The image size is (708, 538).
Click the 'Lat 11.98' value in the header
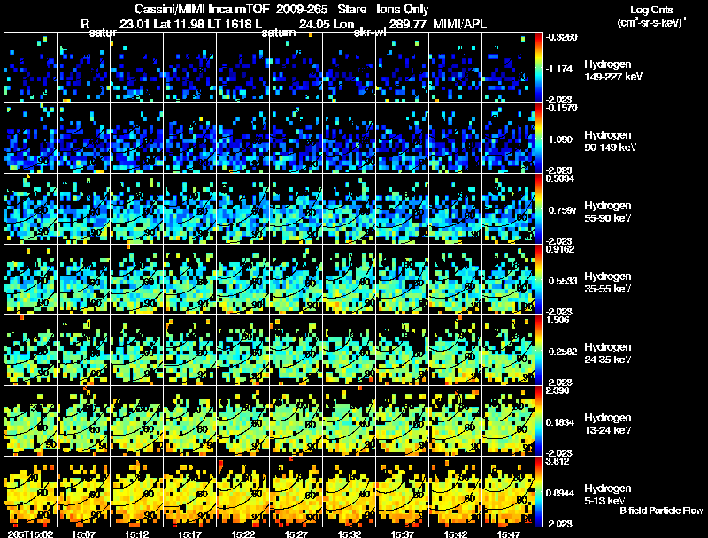pyautogui.click(x=179, y=24)
